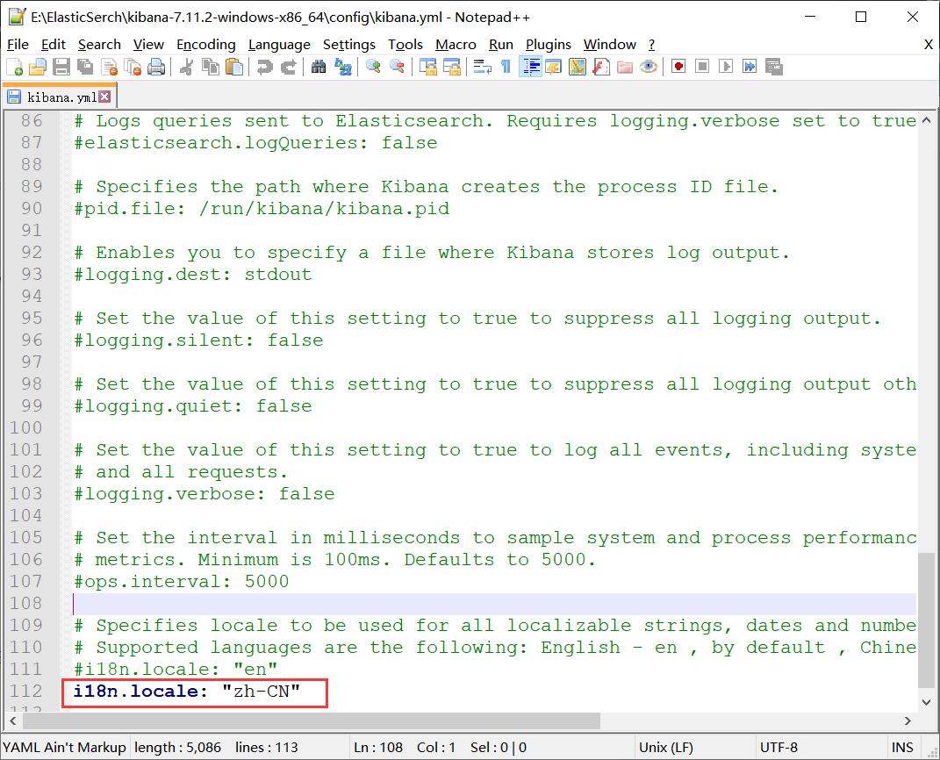Click line #ops.interval: 5000
The width and height of the screenshot is (940, 760).
coord(181,581)
